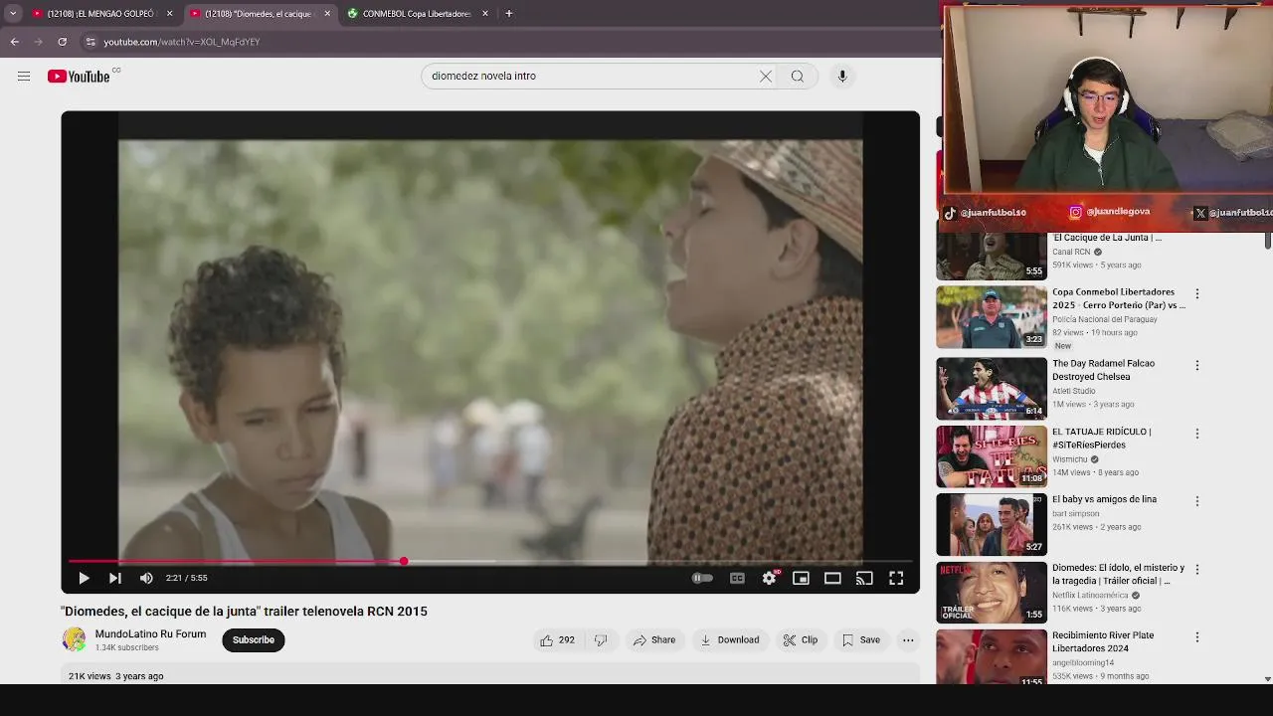Go to the YouTube home logo
Screen dimensions: 1273x716
point(79,77)
